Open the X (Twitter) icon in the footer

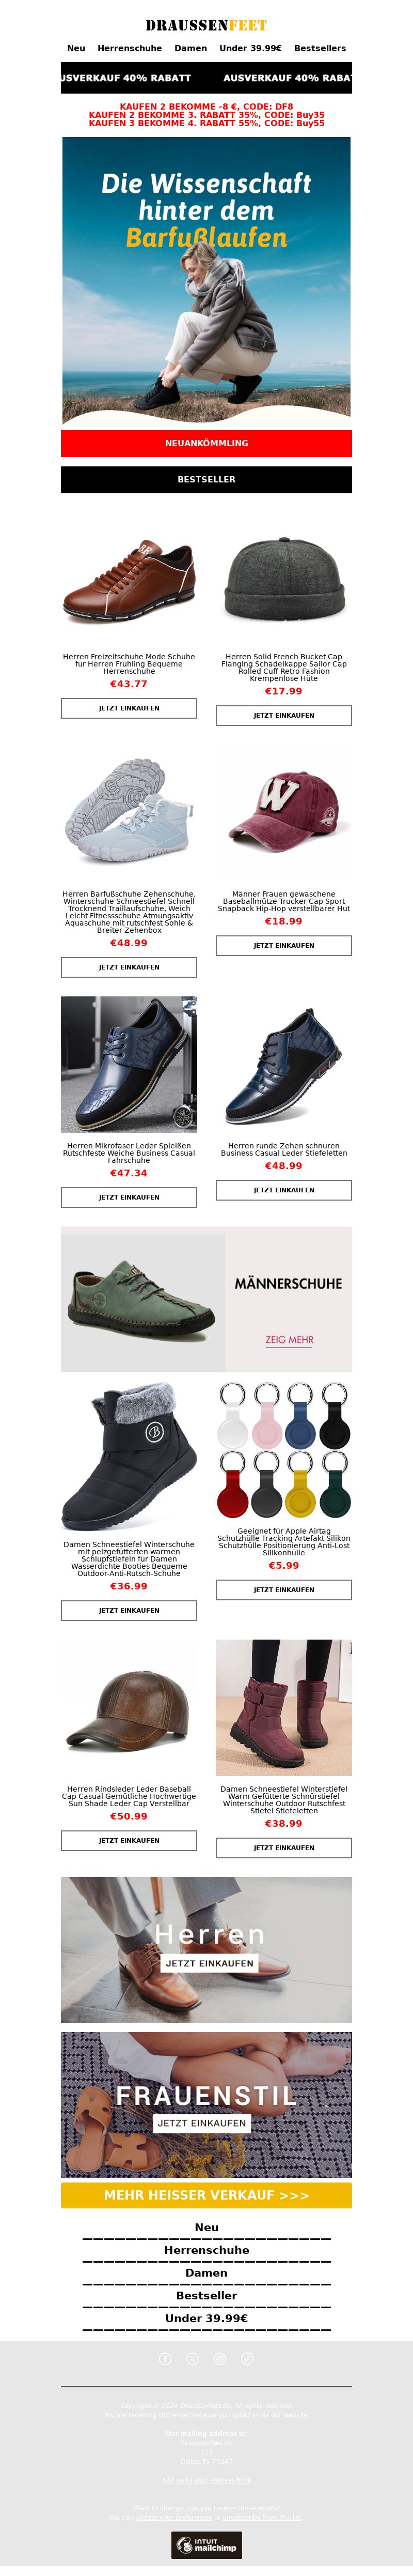[x=193, y=2358]
